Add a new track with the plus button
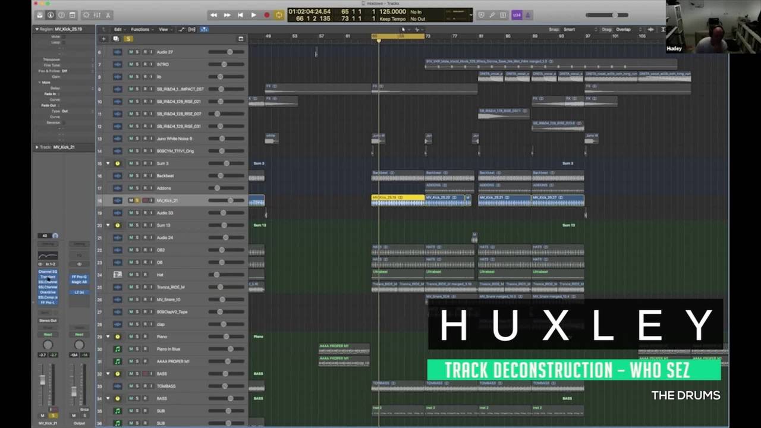This screenshot has height=428, width=761. tap(103, 39)
